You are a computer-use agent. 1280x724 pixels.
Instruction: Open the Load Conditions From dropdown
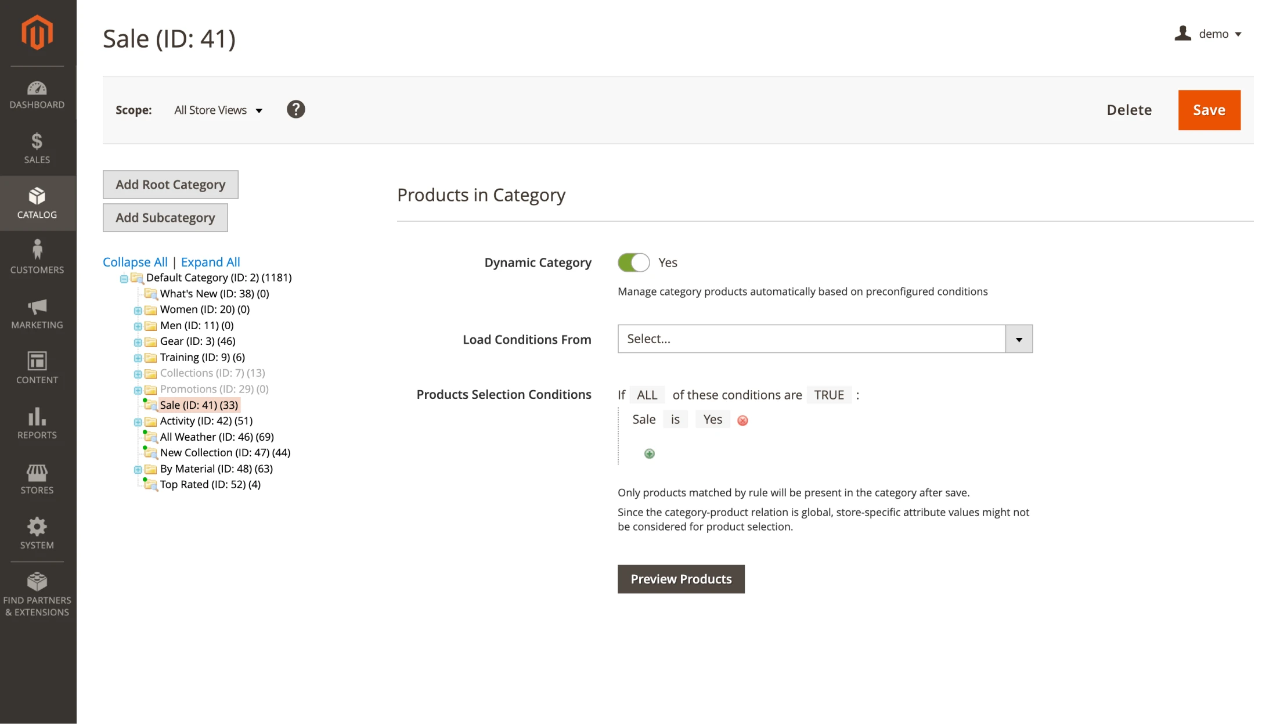(x=1019, y=338)
